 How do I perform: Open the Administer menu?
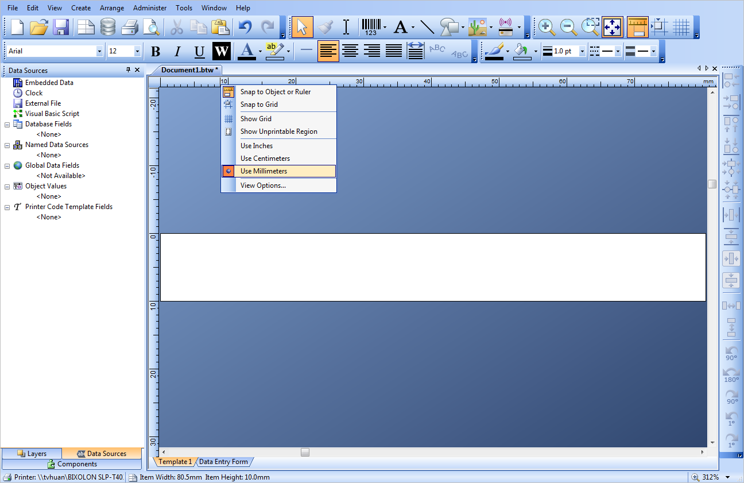tap(150, 8)
